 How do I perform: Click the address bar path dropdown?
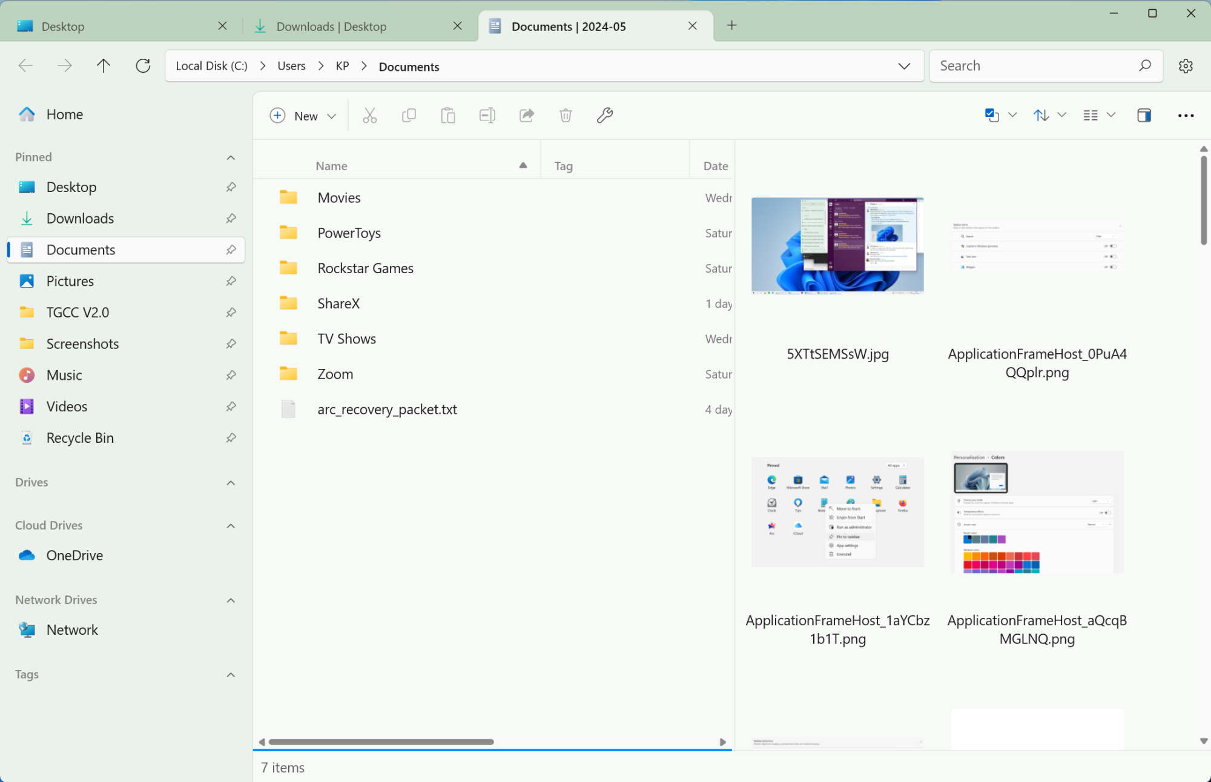pos(904,66)
